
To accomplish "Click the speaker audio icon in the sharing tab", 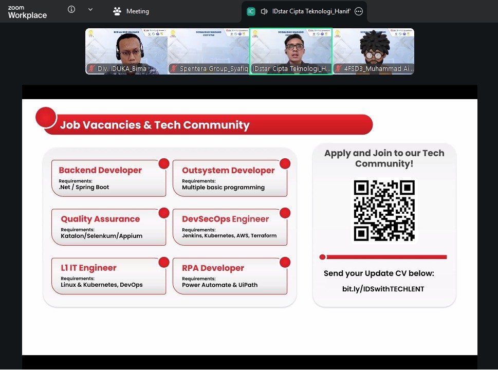I will [264, 11].
